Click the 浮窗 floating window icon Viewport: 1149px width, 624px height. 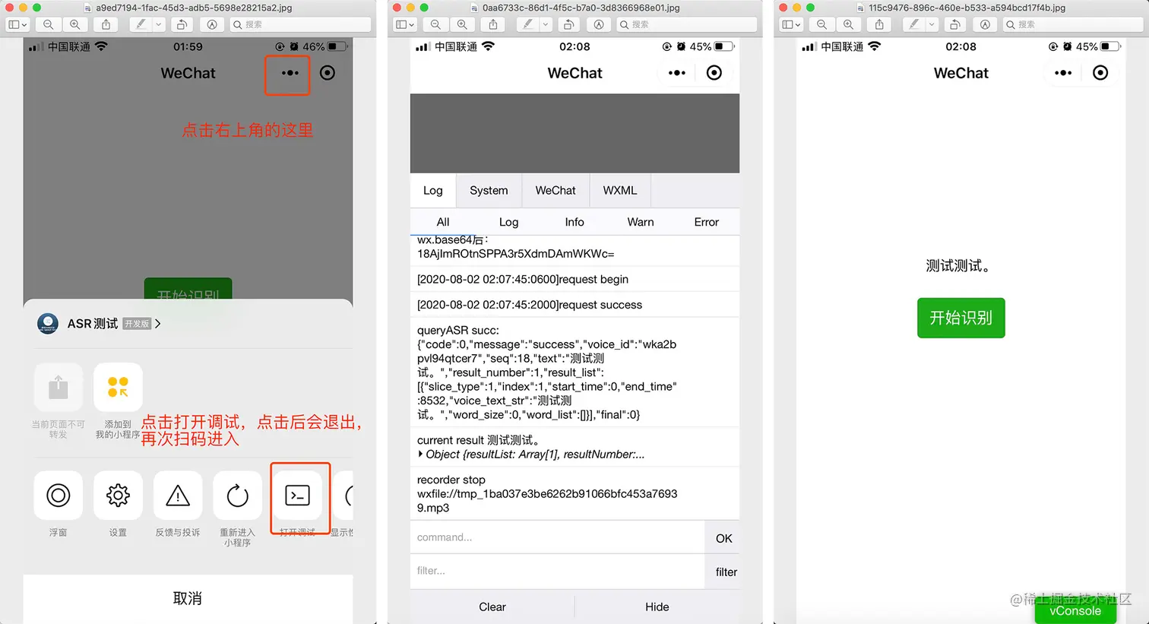tap(59, 496)
